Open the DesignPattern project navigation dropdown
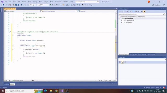Viewport: 167px width, 93px height. (x=22, y=11)
